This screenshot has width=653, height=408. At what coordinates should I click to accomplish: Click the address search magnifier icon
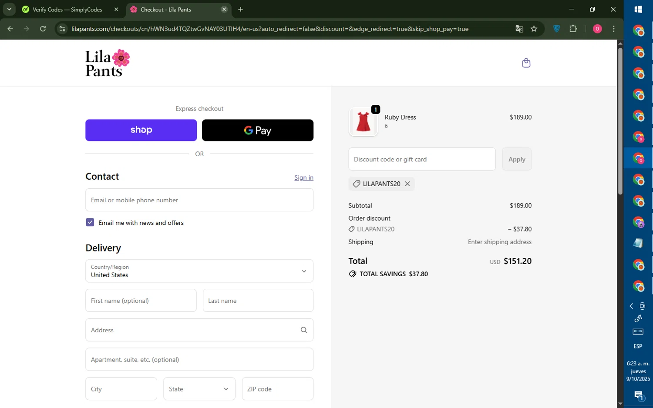tap(304, 330)
